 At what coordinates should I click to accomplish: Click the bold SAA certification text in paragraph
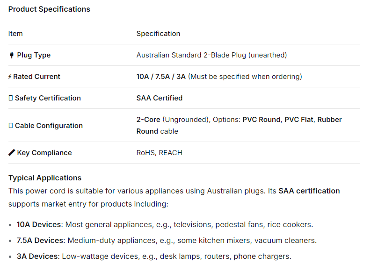[309, 191]
